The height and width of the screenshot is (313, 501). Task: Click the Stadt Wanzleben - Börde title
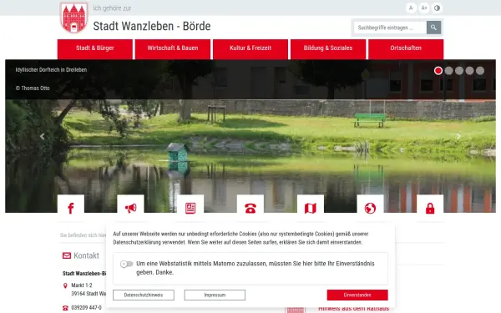(152, 26)
